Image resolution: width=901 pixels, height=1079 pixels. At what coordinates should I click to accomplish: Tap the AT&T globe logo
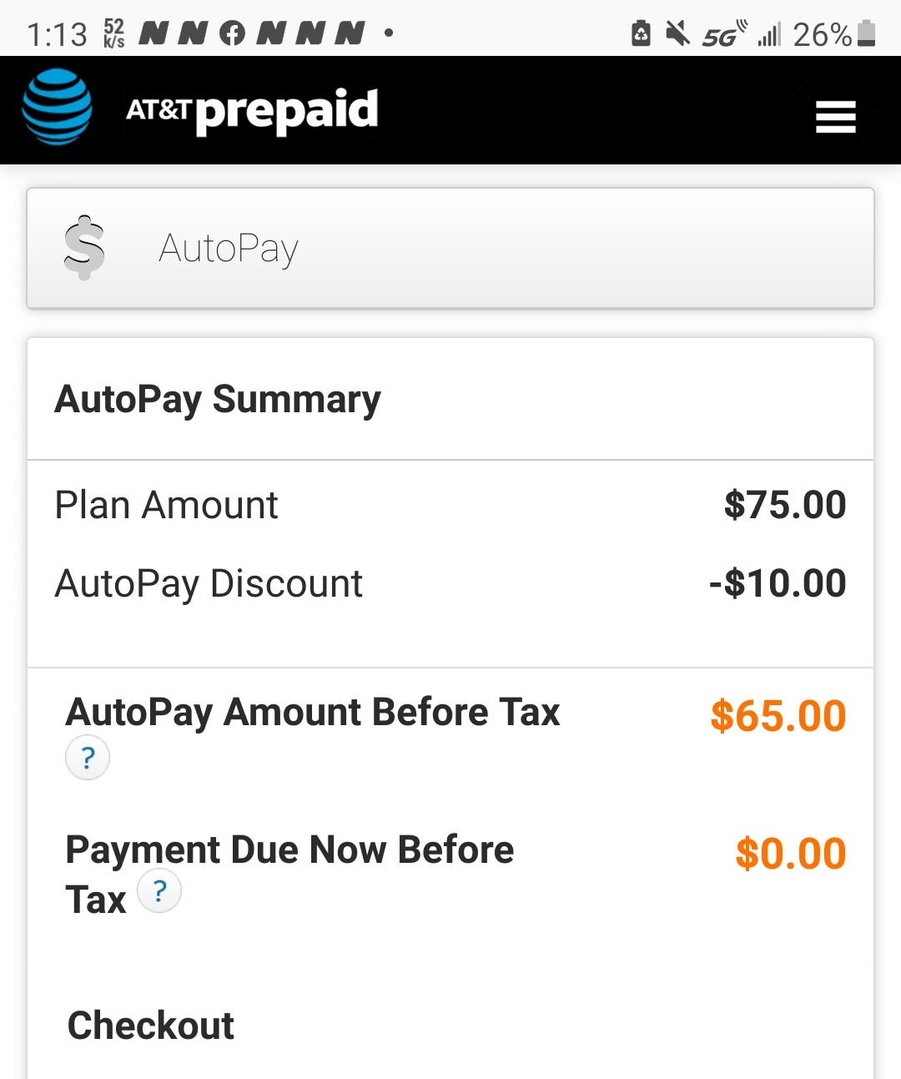[55, 109]
